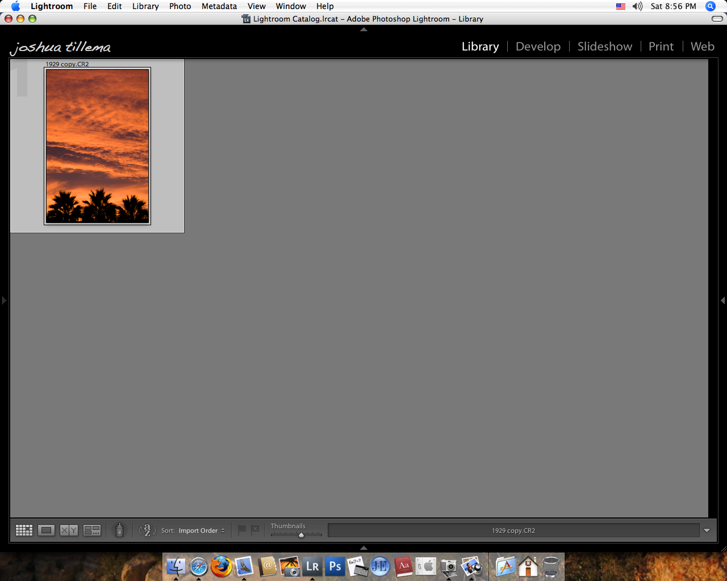Open Mail from the Dock
The width and height of the screenshot is (727, 581).
tap(244, 566)
